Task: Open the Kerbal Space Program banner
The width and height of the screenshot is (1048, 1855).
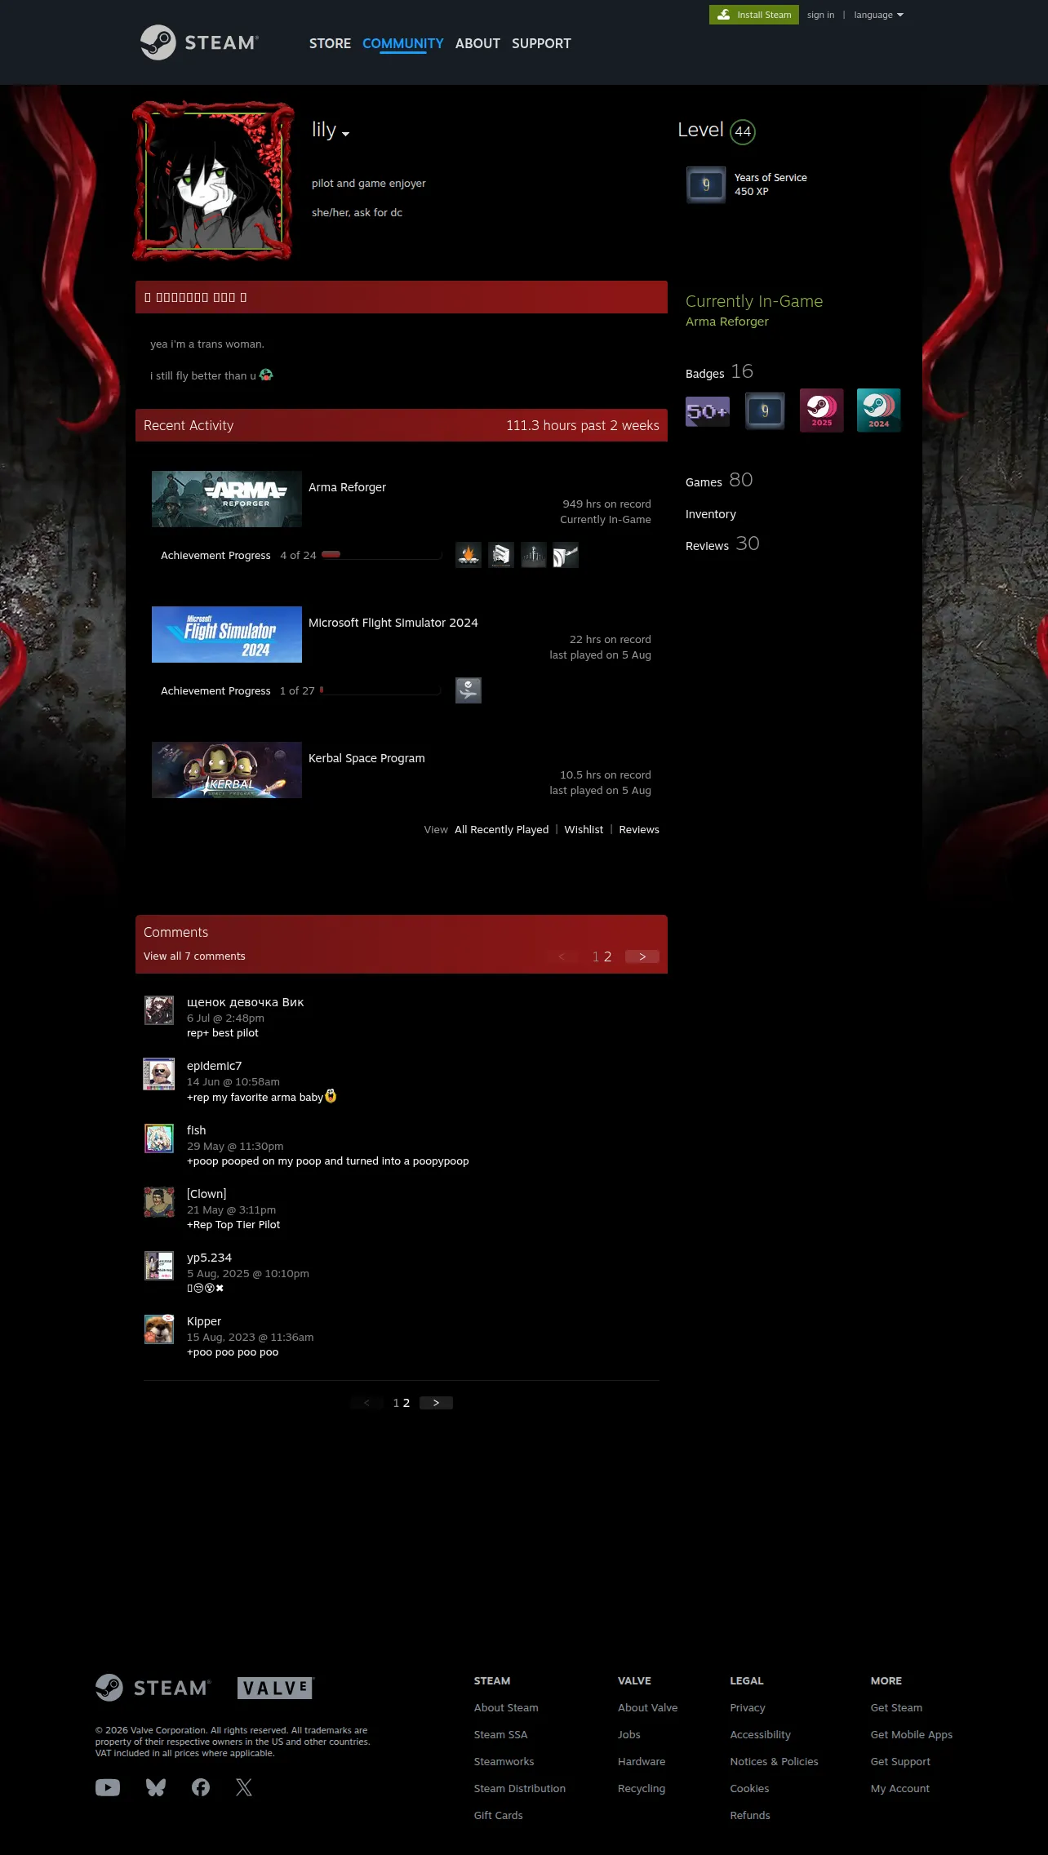Action: click(227, 770)
